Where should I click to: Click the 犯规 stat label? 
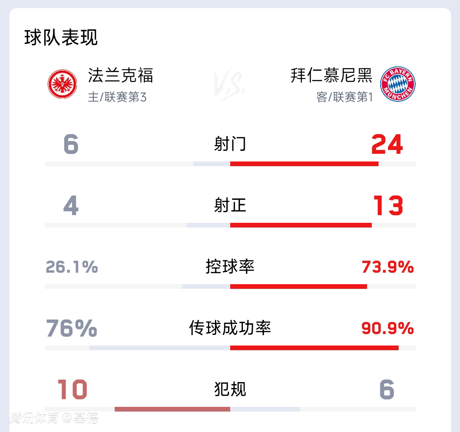pos(230,389)
